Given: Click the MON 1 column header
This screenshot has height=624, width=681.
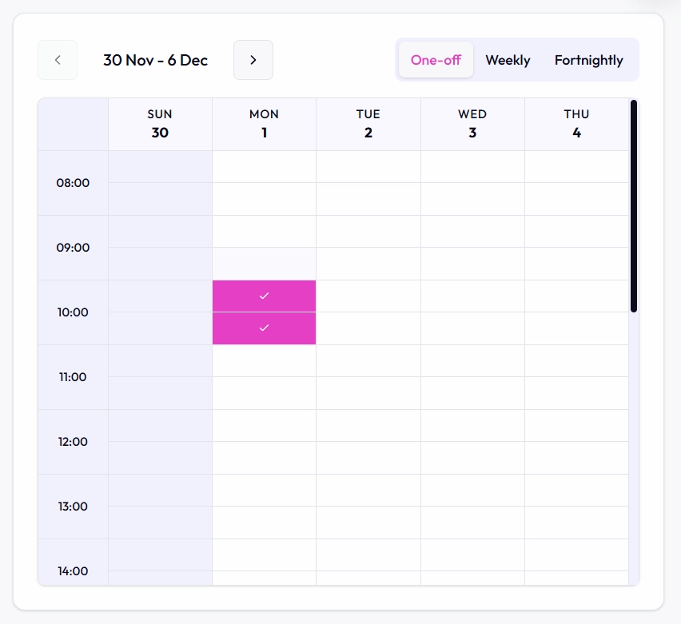Looking at the screenshot, I should (x=264, y=124).
